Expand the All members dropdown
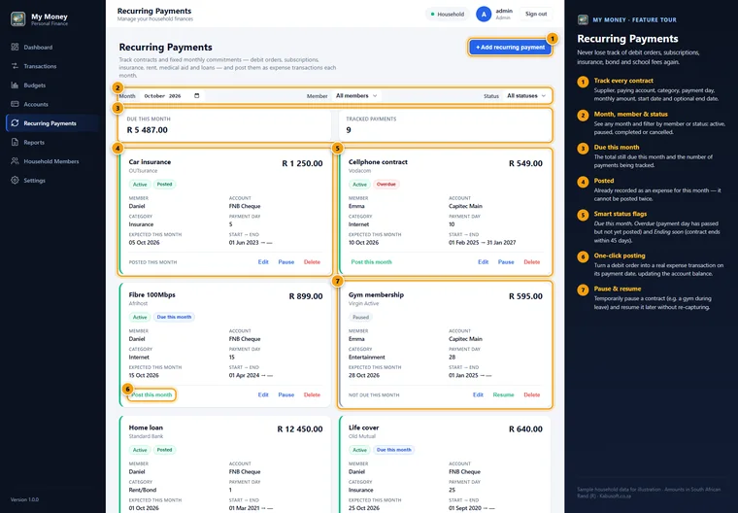Image resolution: width=738 pixels, height=513 pixels. click(x=356, y=95)
